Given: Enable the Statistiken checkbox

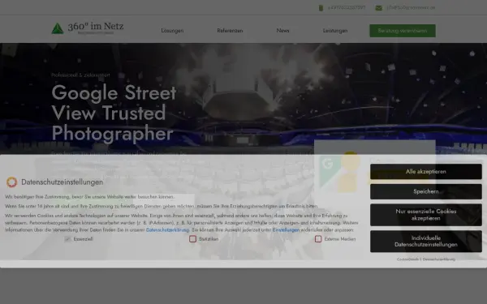Looking at the screenshot, I should [x=193, y=239].
